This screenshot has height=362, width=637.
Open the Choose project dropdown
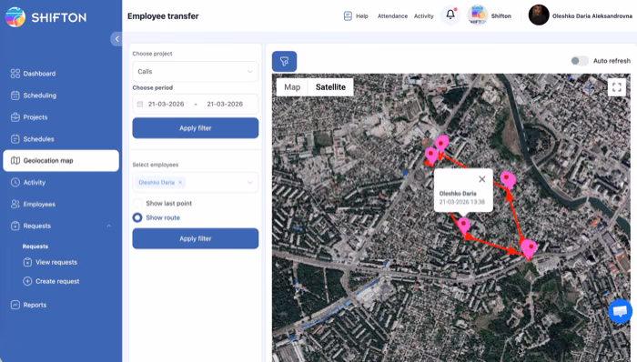(x=196, y=72)
